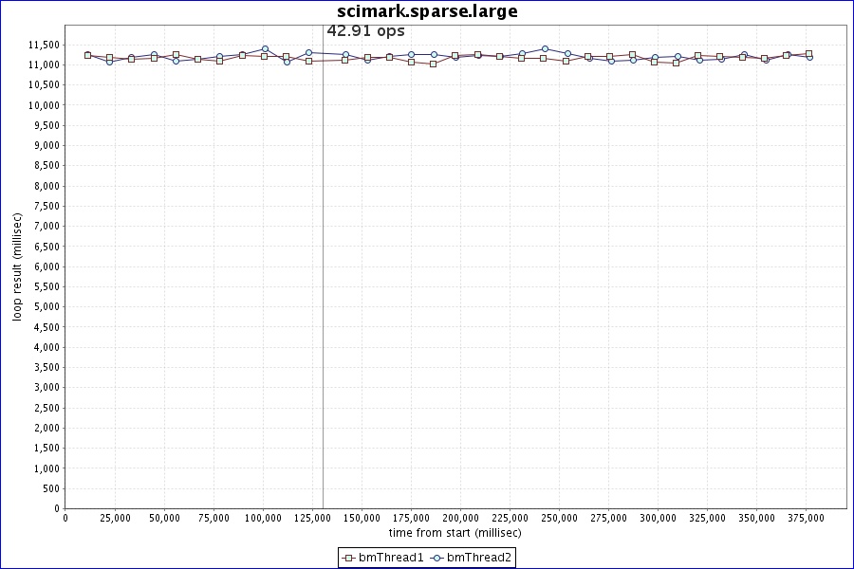Click the 375,000 x-axis tick label
This screenshot has width=854, height=569.
pos(806,518)
